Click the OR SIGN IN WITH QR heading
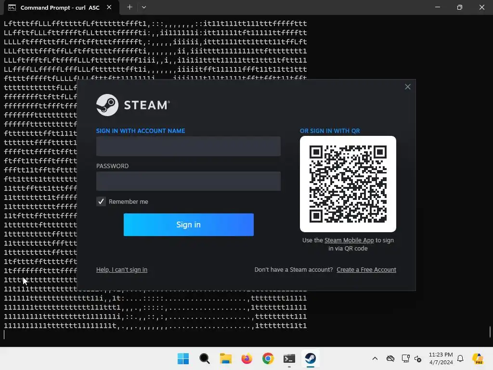 [330, 131]
